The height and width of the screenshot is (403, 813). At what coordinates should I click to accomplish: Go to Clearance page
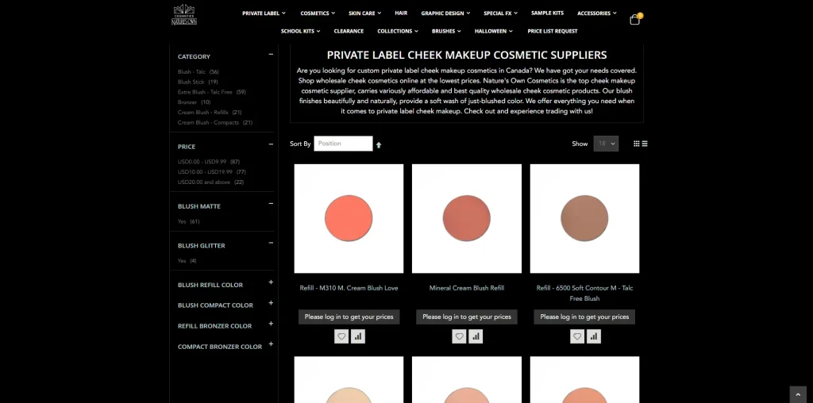(349, 31)
